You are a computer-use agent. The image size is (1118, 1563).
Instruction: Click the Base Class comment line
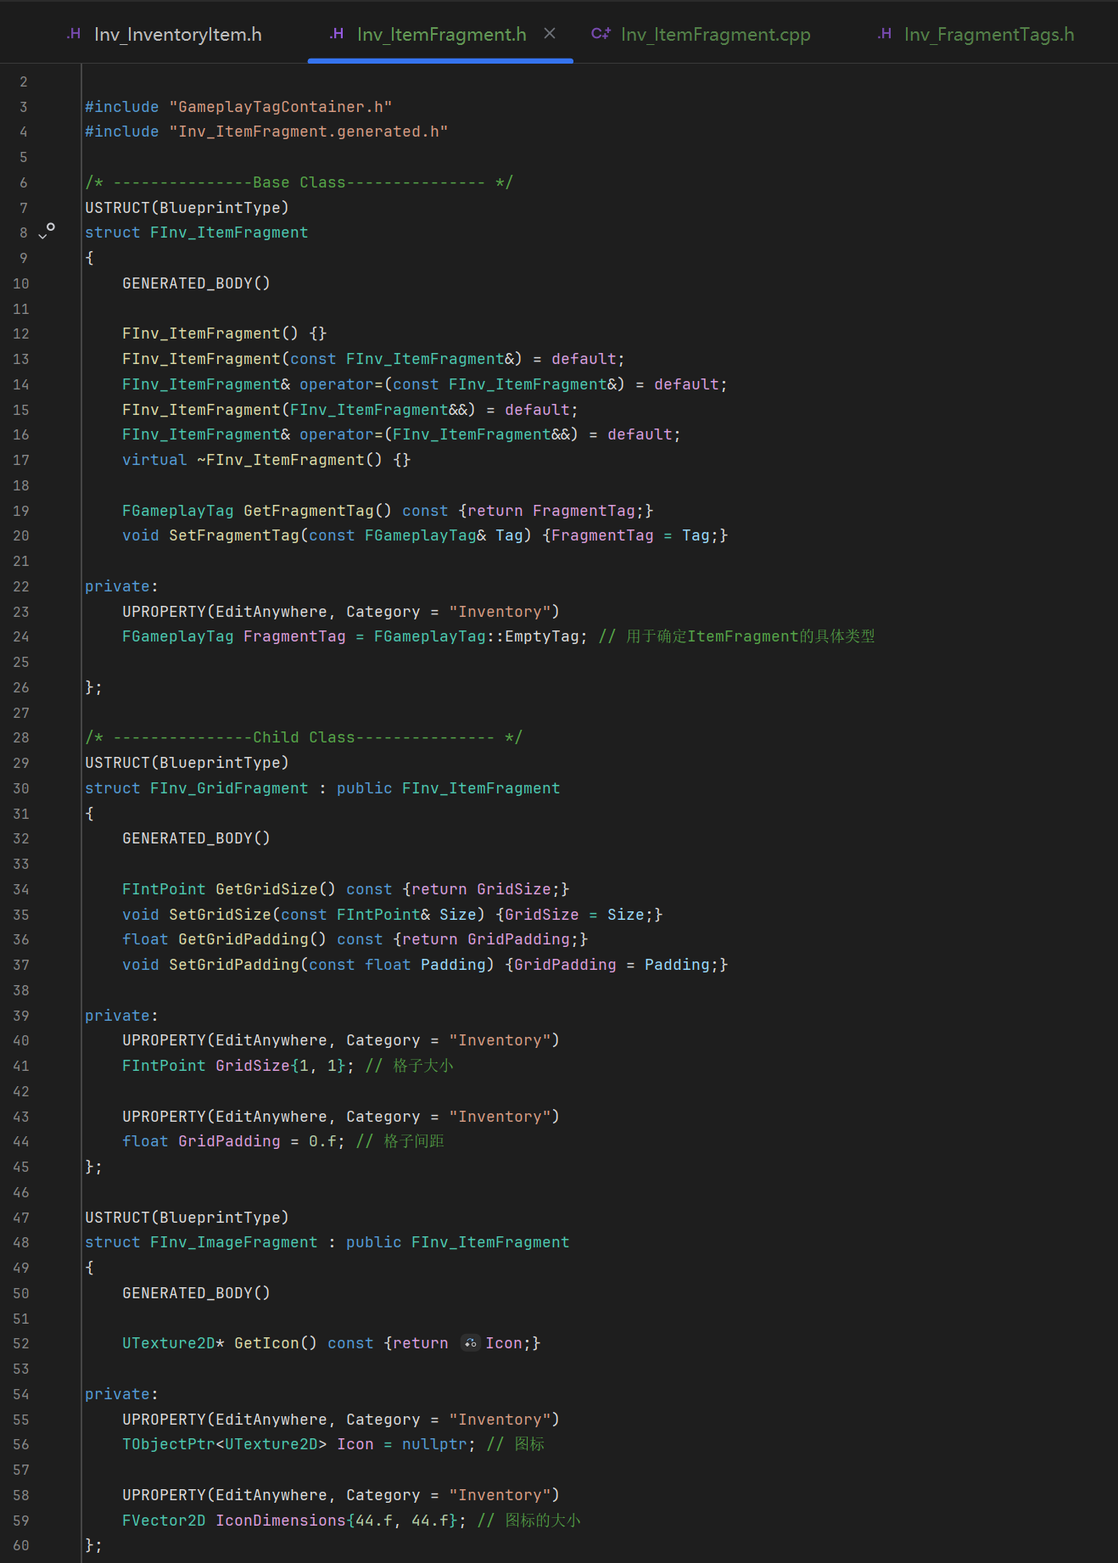coord(299,182)
